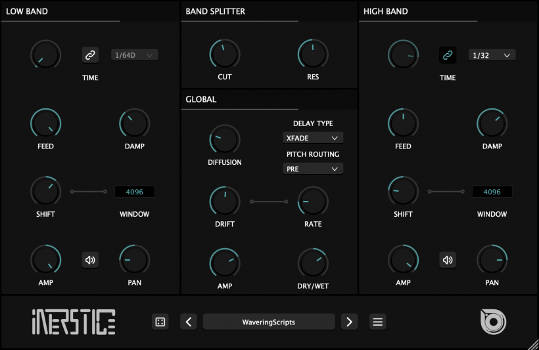Open the hamburger menu icon
Screen dimensions: 539x350
[x=377, y=322]
